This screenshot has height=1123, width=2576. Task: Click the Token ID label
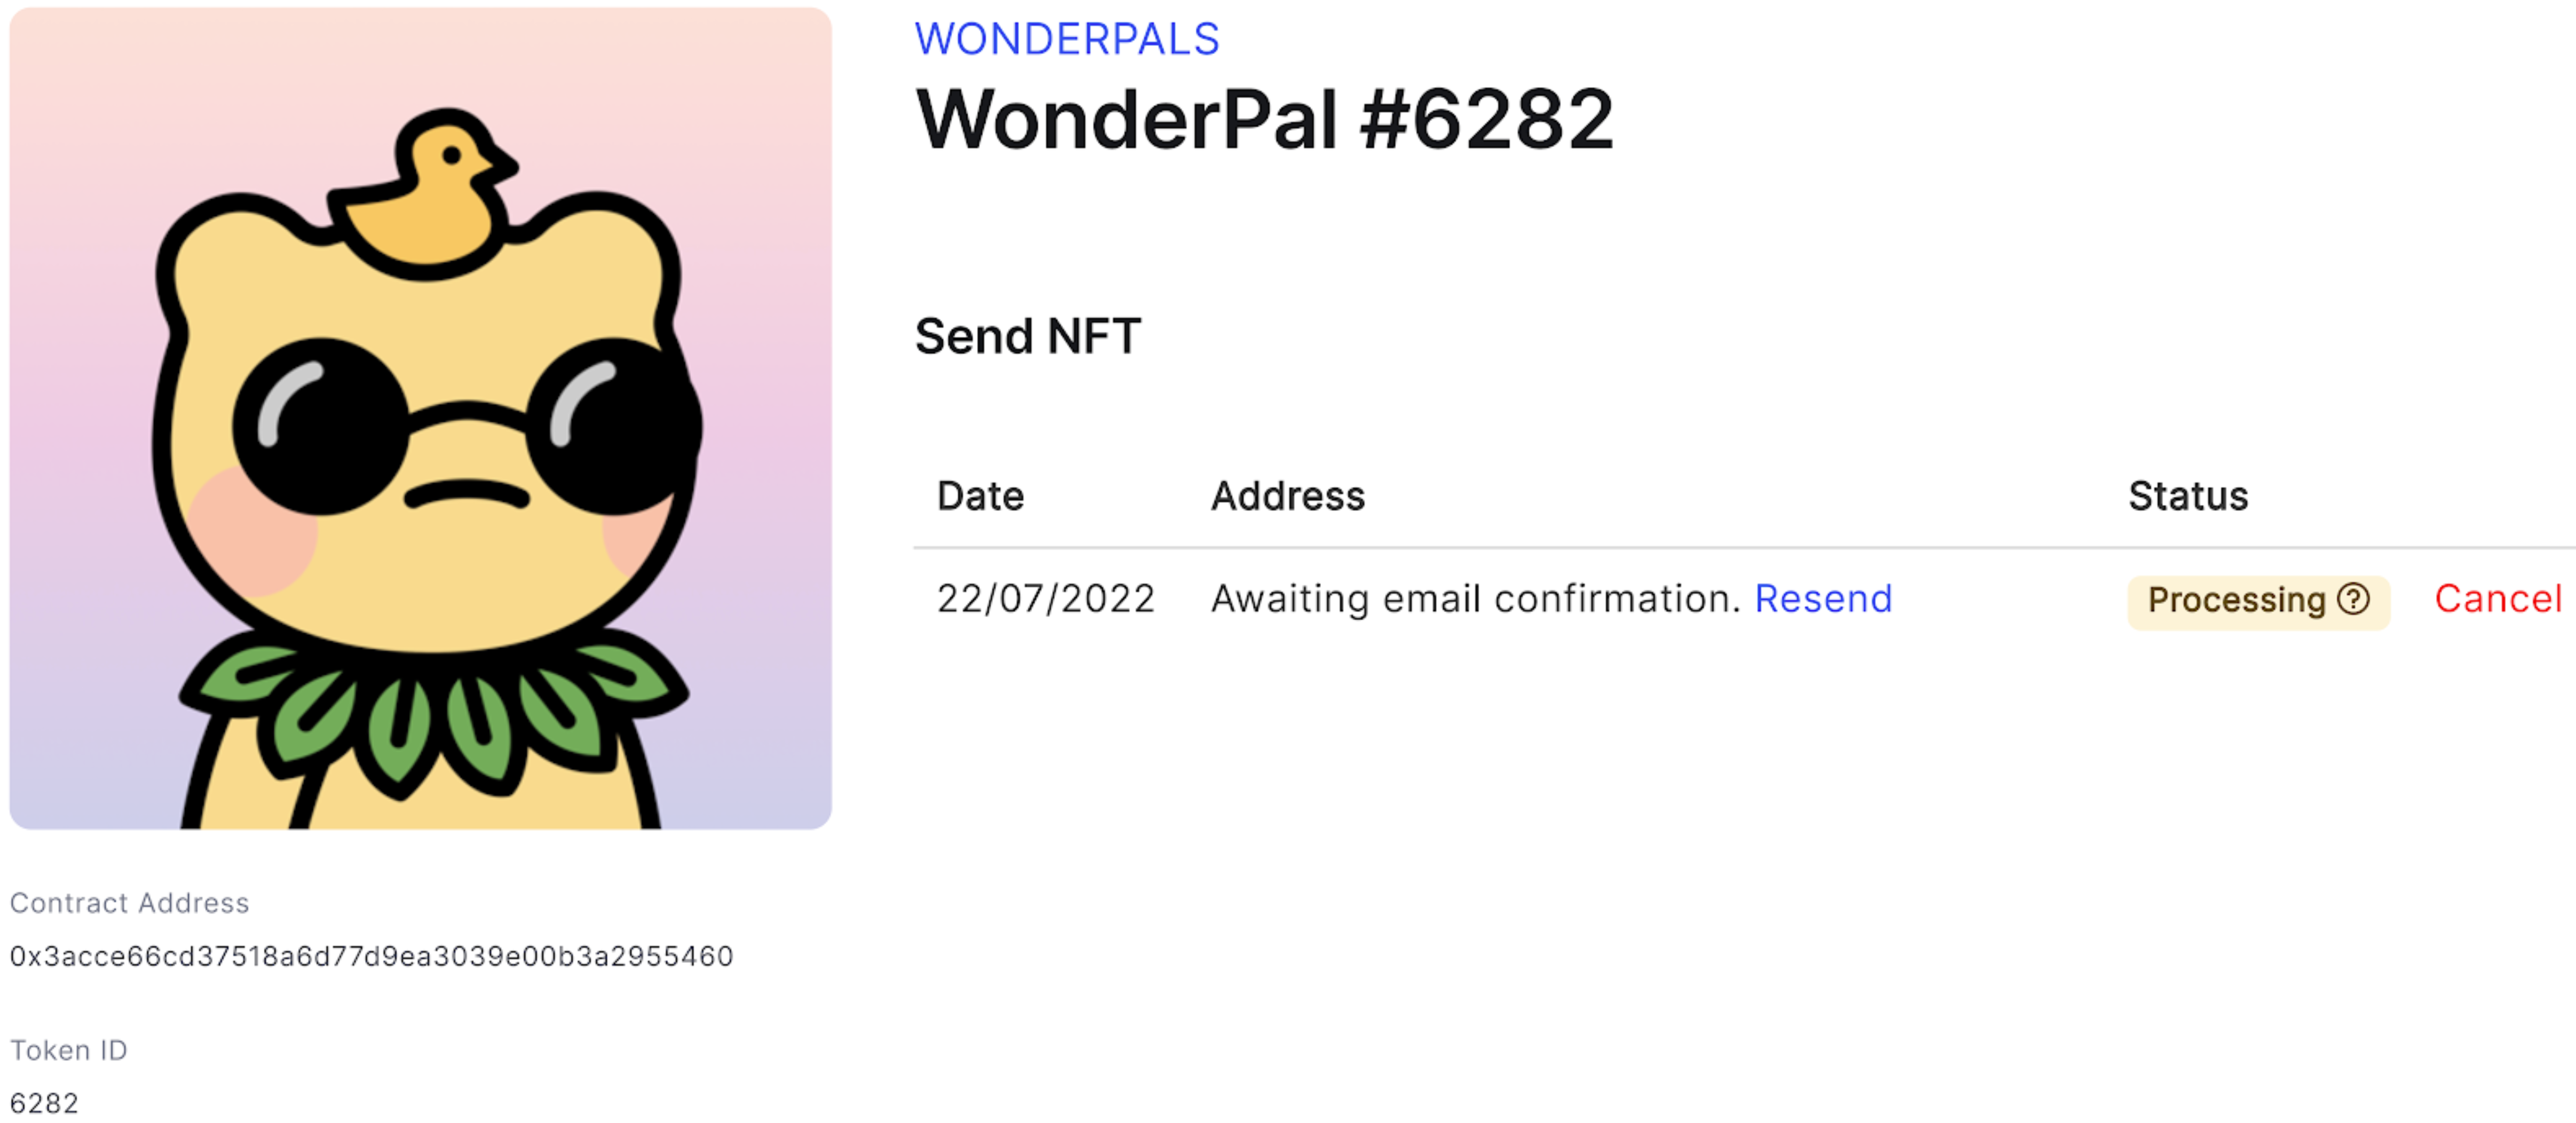pyautogui.click(x=69, y=1050)
